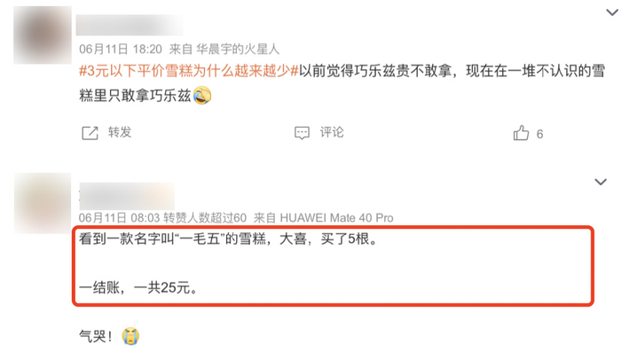Open source link 华晨宇的火星人
Viewport: 621px width, 352px height.
238,49
